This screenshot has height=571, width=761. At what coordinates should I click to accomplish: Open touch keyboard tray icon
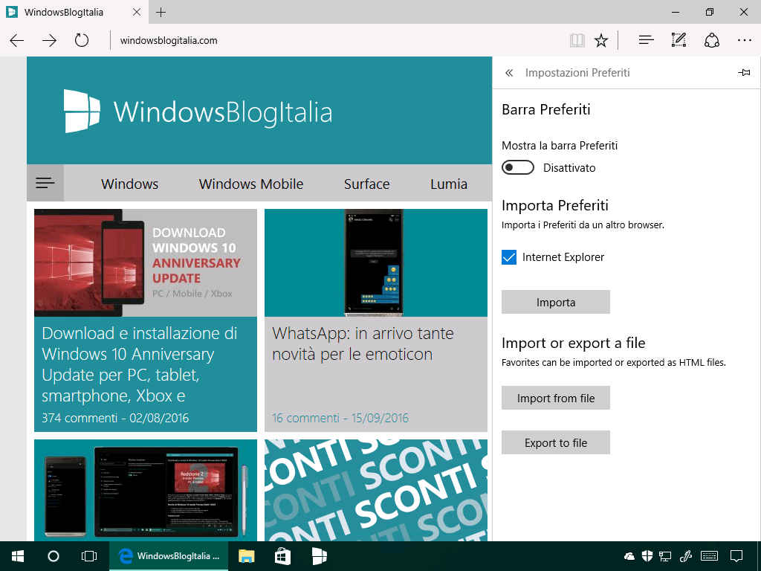(709, 556)
